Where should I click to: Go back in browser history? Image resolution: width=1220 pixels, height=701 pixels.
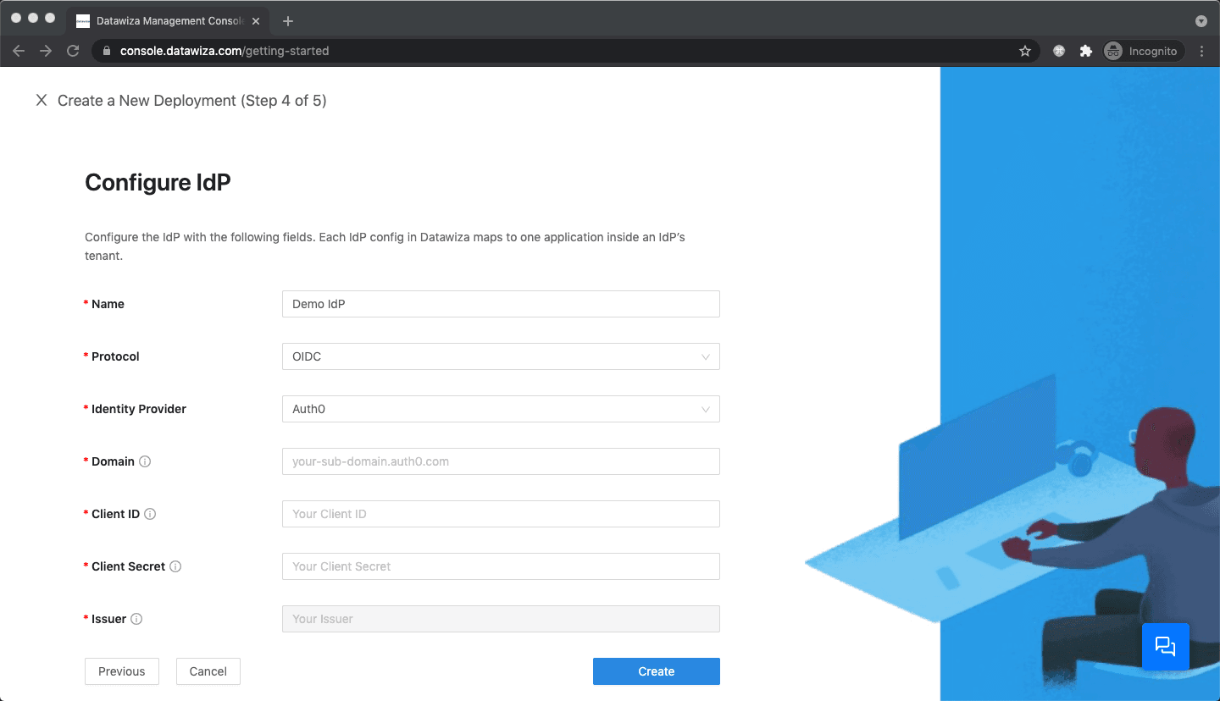coord(19,51)
